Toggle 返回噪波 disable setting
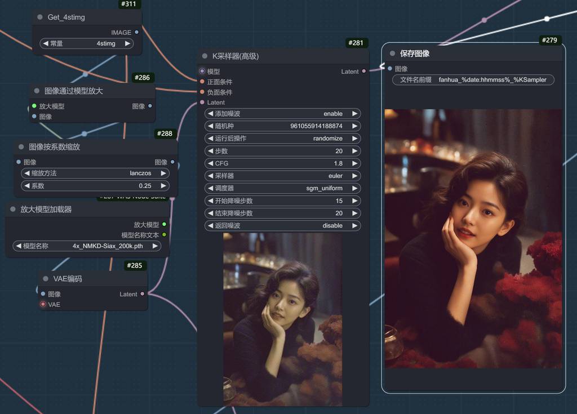 283,225
